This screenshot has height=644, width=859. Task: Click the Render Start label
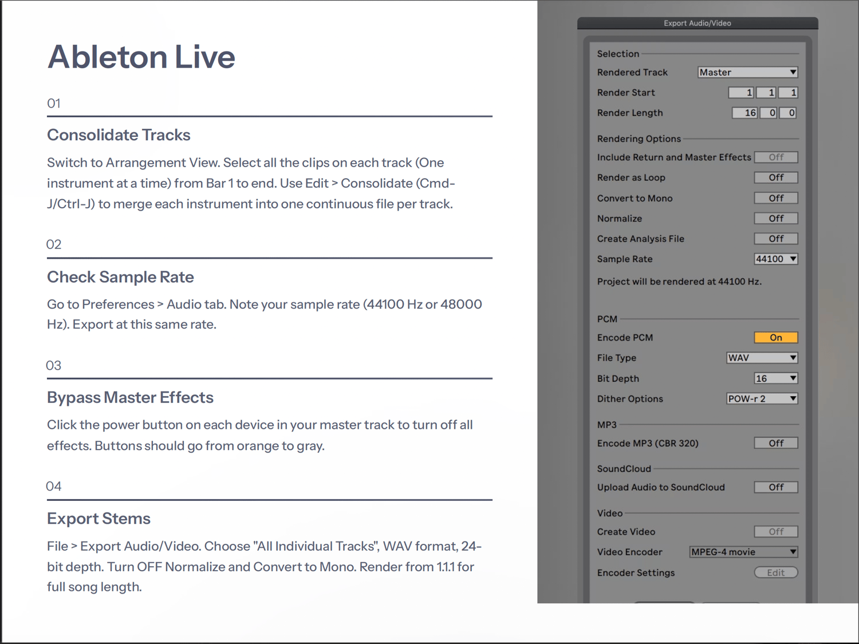pos(626,93)
